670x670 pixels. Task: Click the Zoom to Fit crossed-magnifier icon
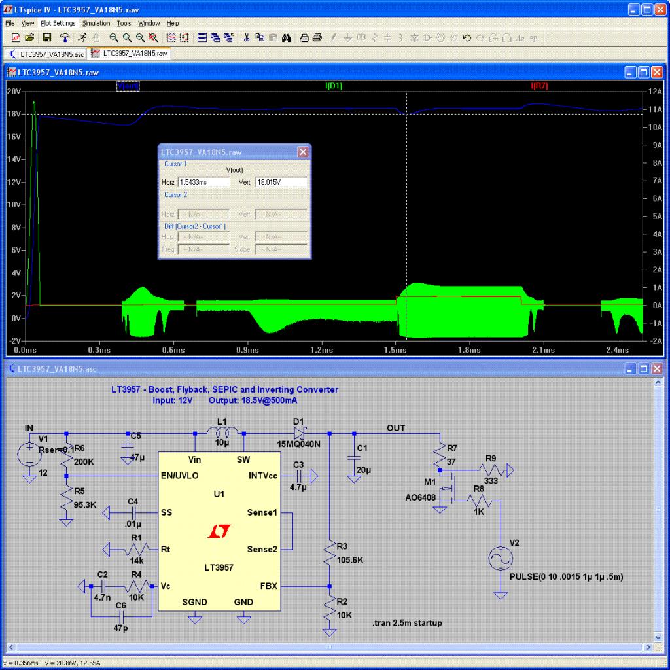153,37
